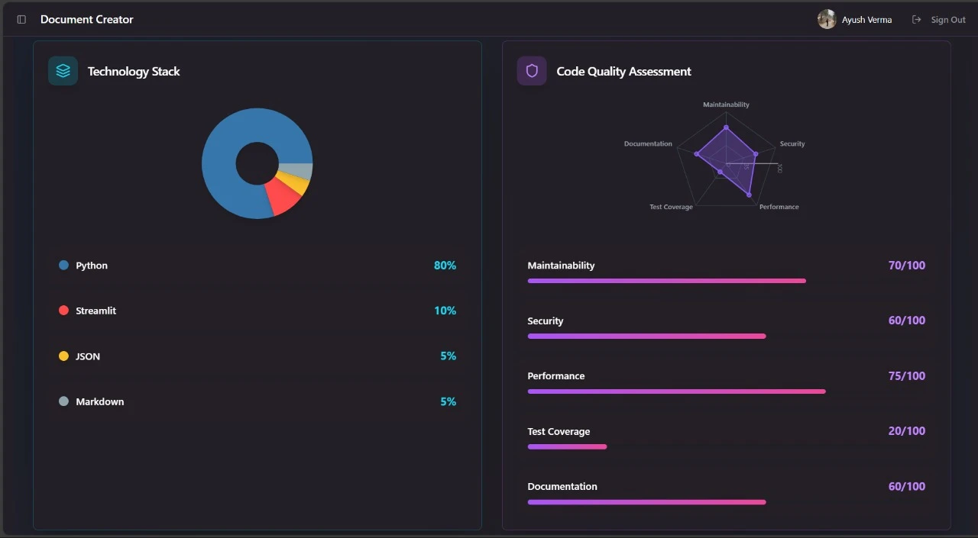Image resolution: width=978 pixels, height=538 pixels.
Task: Click the blue Python legend dot
Action: (63, 266)
